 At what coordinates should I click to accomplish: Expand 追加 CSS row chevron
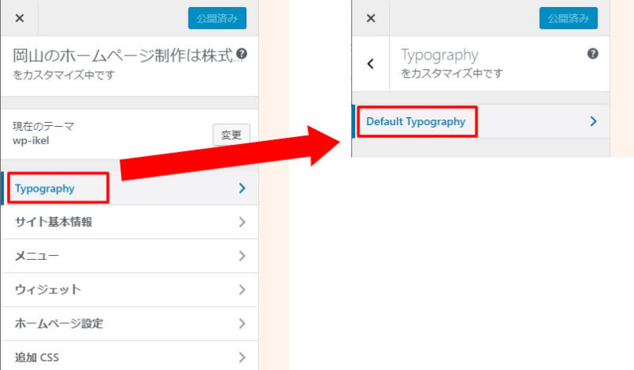click(x=242, y=357)
